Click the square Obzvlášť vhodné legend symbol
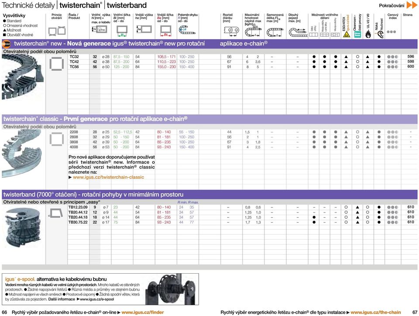This screenshot has height=316, width=419. point(4,35)
